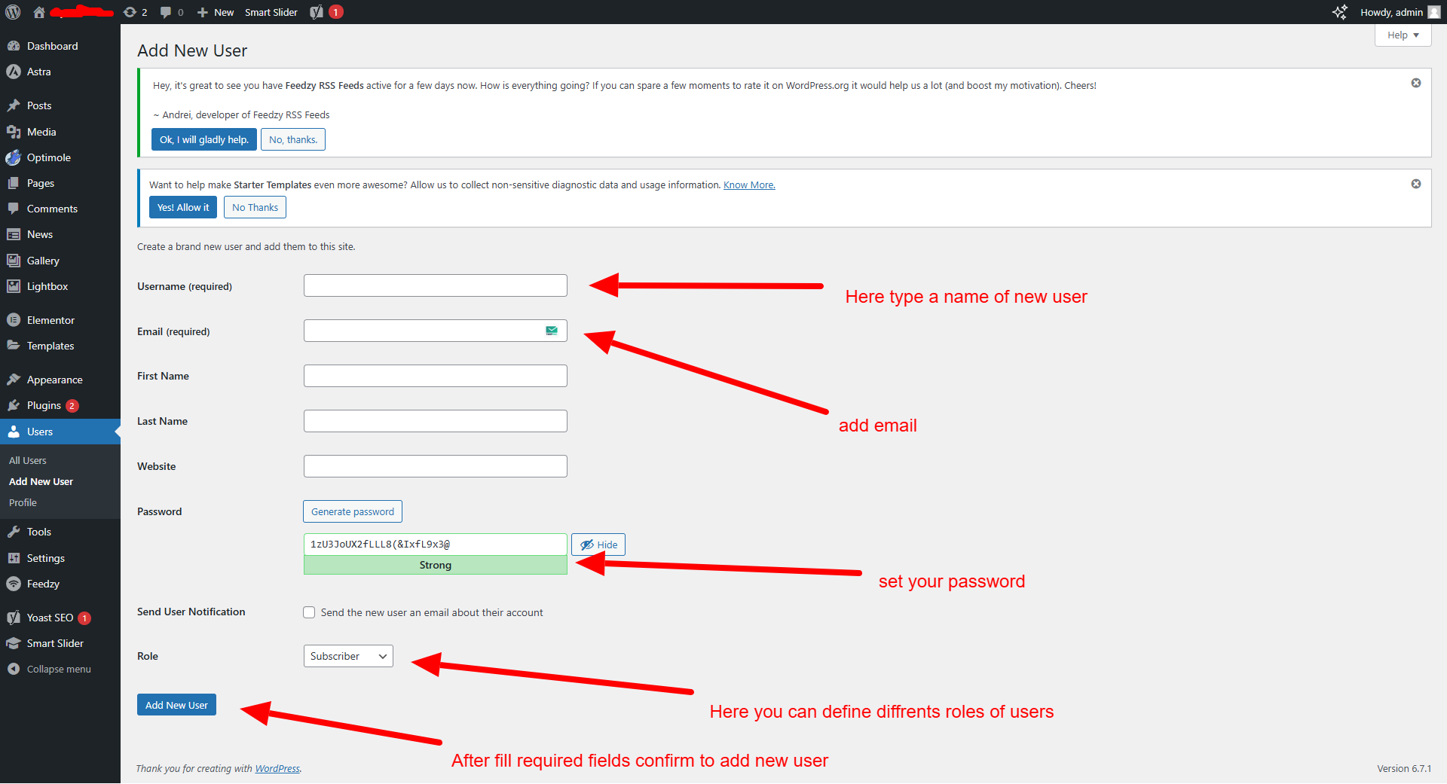Click the AI sparkle icon near Howdy admin
Image resolution: width=1447 pixels, height=784 pixels.
coord(1339,12)
